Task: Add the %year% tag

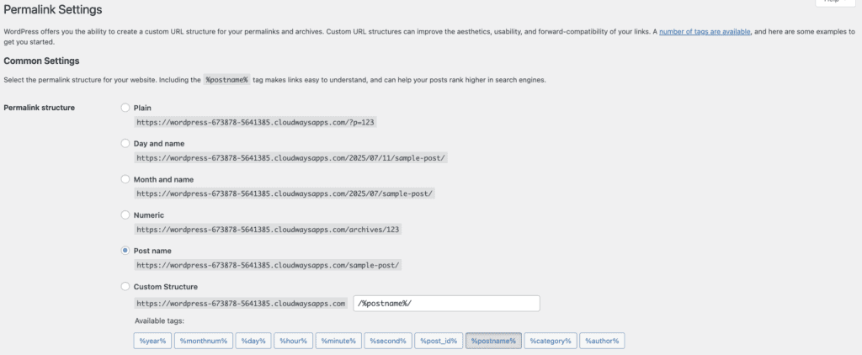Action: click(153, 341)
